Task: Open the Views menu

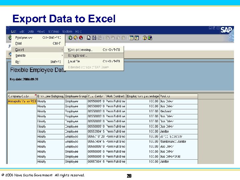Action: (41, 32)
